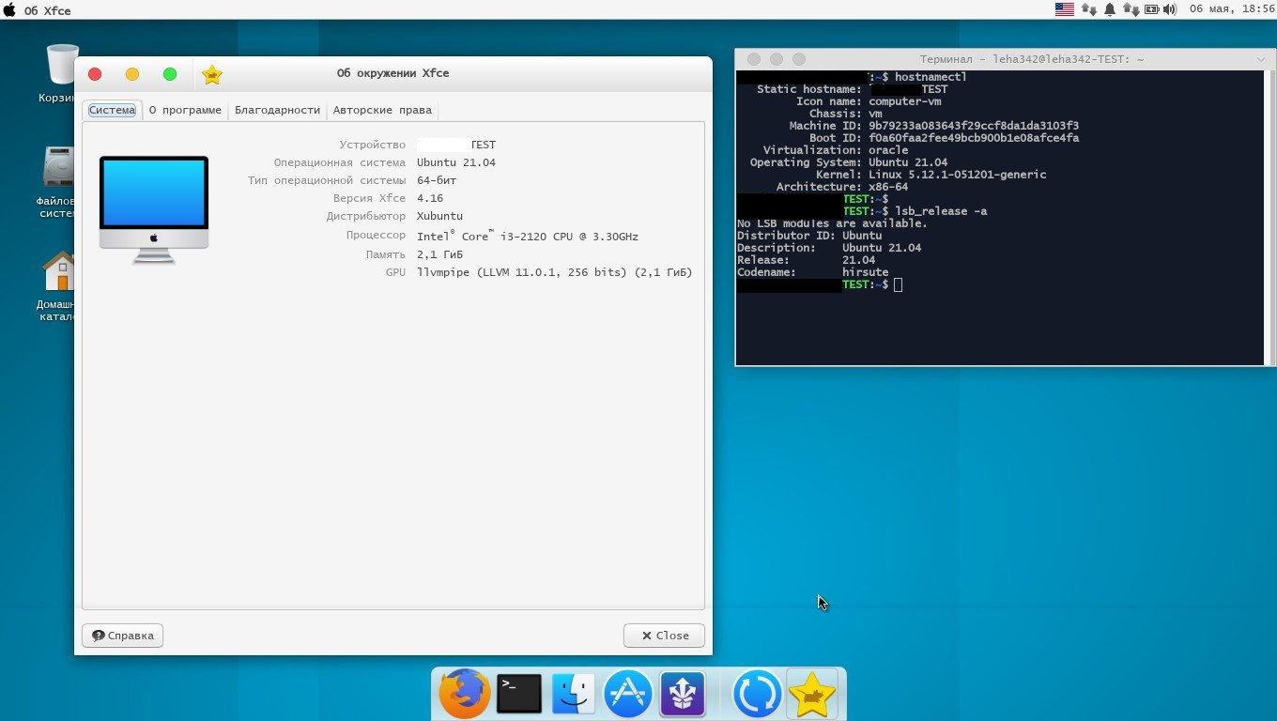Open the Finder-style file manager in dock

point(573,695)
